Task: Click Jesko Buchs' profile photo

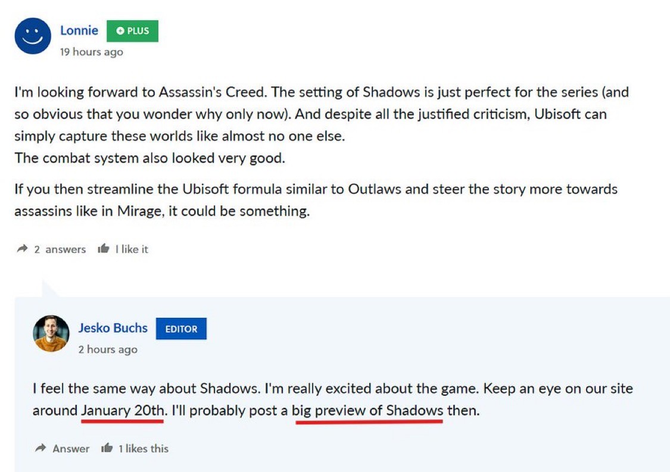Action: [x=51, y=333]
